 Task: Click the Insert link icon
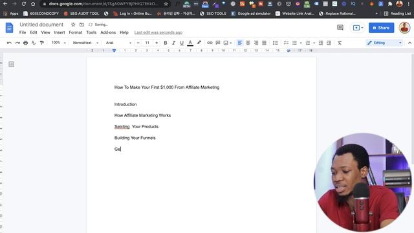point(210,43)
